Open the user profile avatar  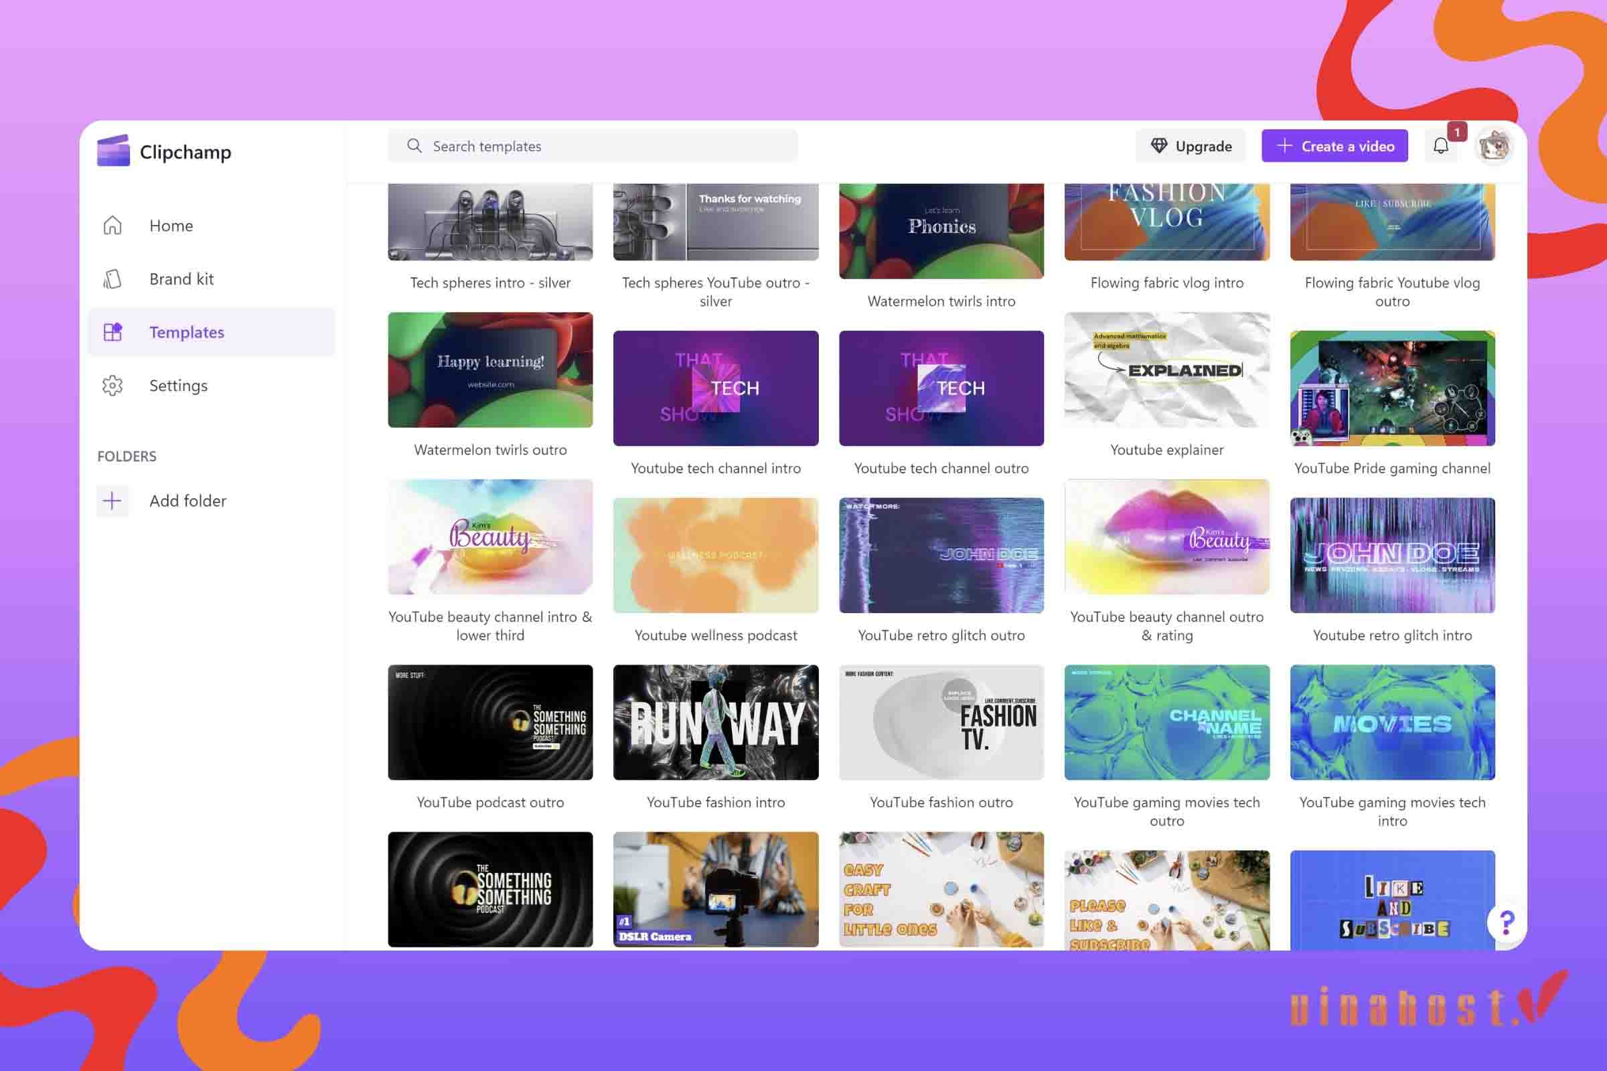click(1494, 146)
